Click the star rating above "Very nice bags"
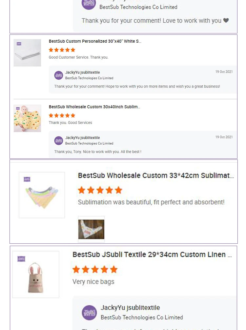The height and width of the screenshot is (330, 246). [x=95, y=270]
